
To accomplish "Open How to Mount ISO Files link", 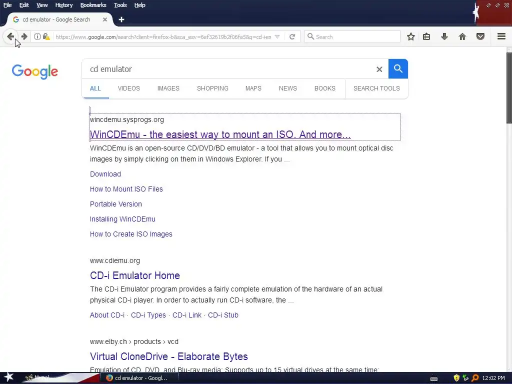I will coord(126,189).
